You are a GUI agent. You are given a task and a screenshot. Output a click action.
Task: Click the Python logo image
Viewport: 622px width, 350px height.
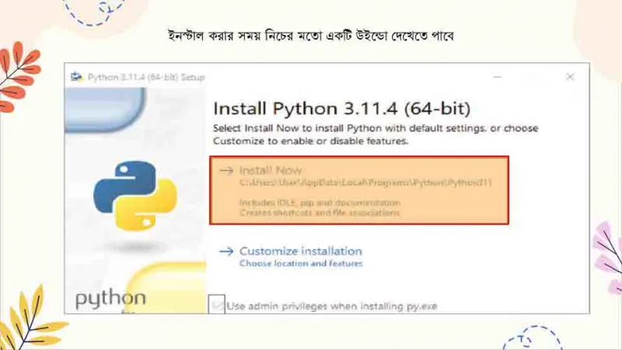tap(135, 196)
